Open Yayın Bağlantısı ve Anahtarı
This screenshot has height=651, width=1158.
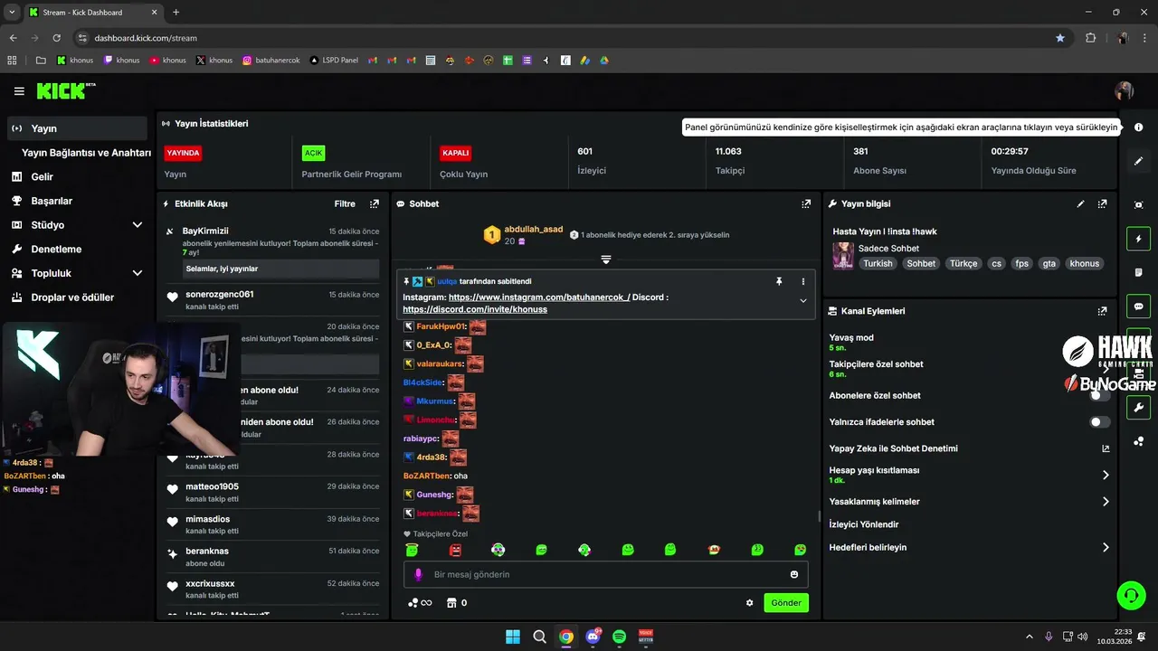86,153
